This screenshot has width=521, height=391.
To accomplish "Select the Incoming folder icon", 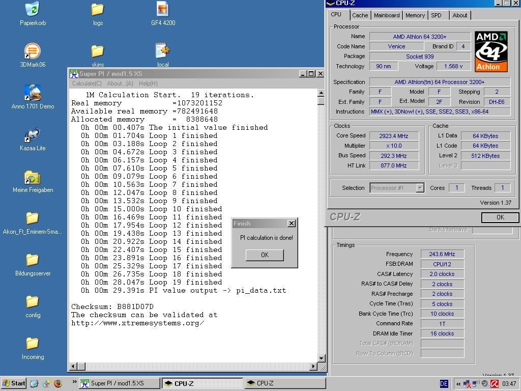I will 33,344.
